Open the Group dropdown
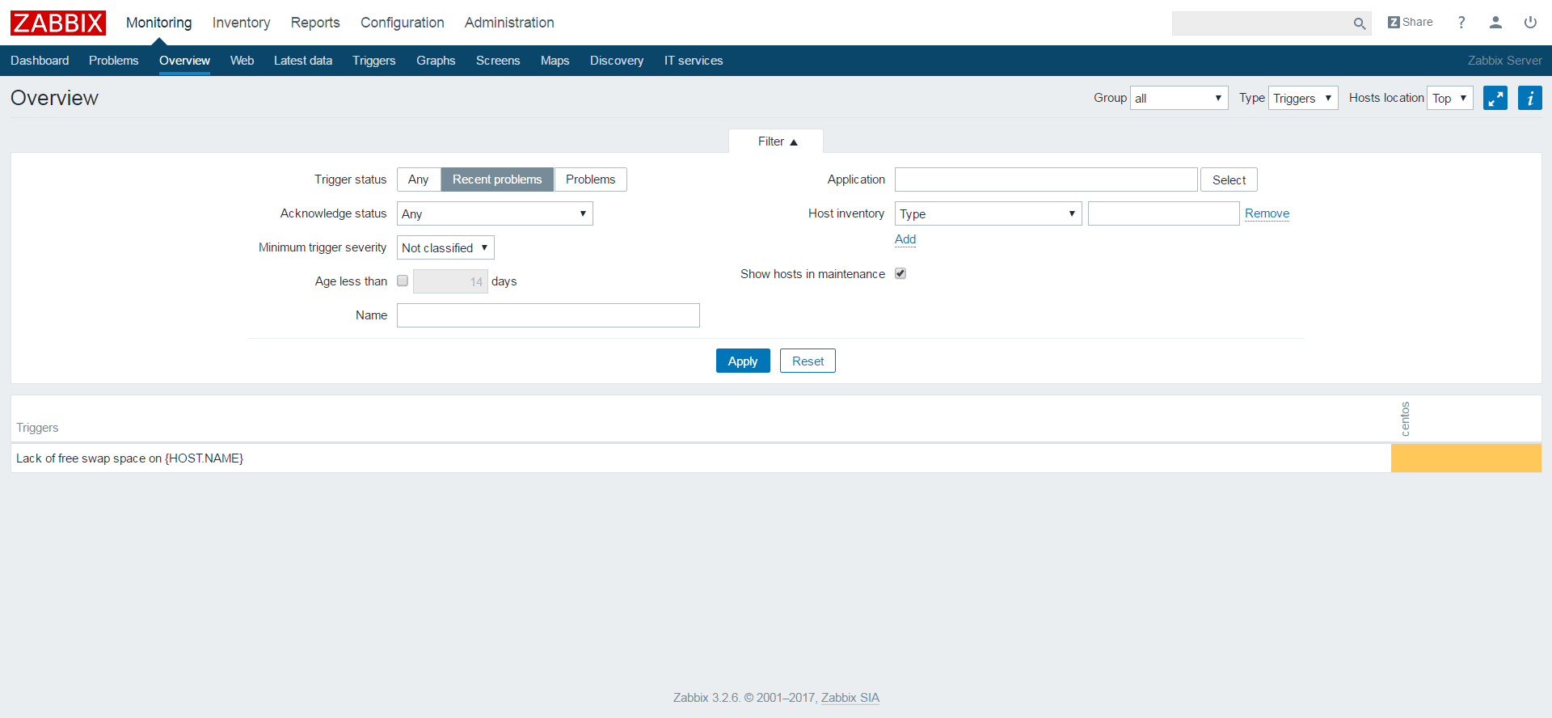This screenshot has height=718, width=1552. 1179,98
